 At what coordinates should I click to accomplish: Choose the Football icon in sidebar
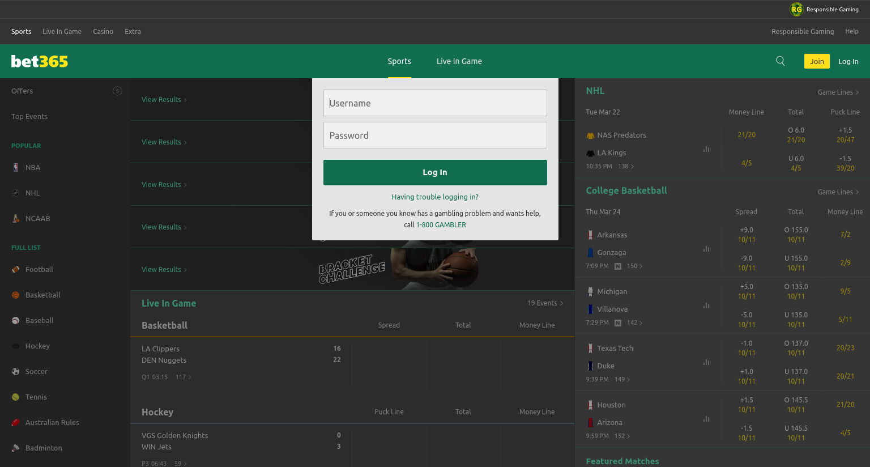pyautogui.click(x=16, y=269)
